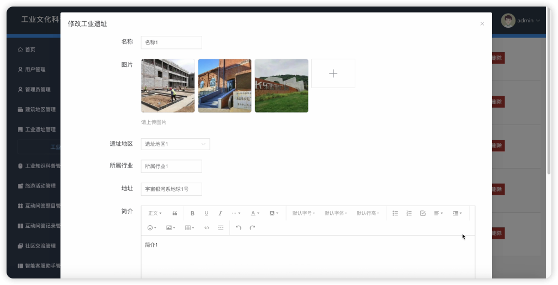Insert a numbered list

[409, 213]
